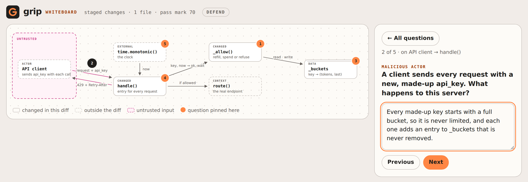Select the handle() changed node

pyautogui.click(x=140, y=86)
